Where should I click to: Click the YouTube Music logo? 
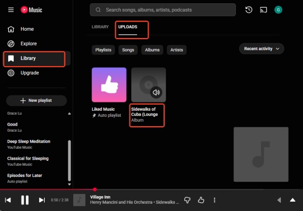[31, 10]
